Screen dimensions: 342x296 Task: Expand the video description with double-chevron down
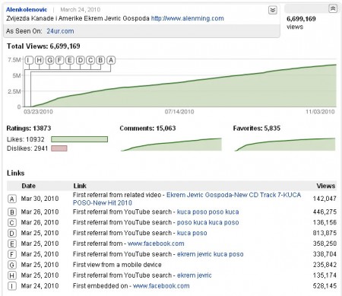(x=273, y=10)
